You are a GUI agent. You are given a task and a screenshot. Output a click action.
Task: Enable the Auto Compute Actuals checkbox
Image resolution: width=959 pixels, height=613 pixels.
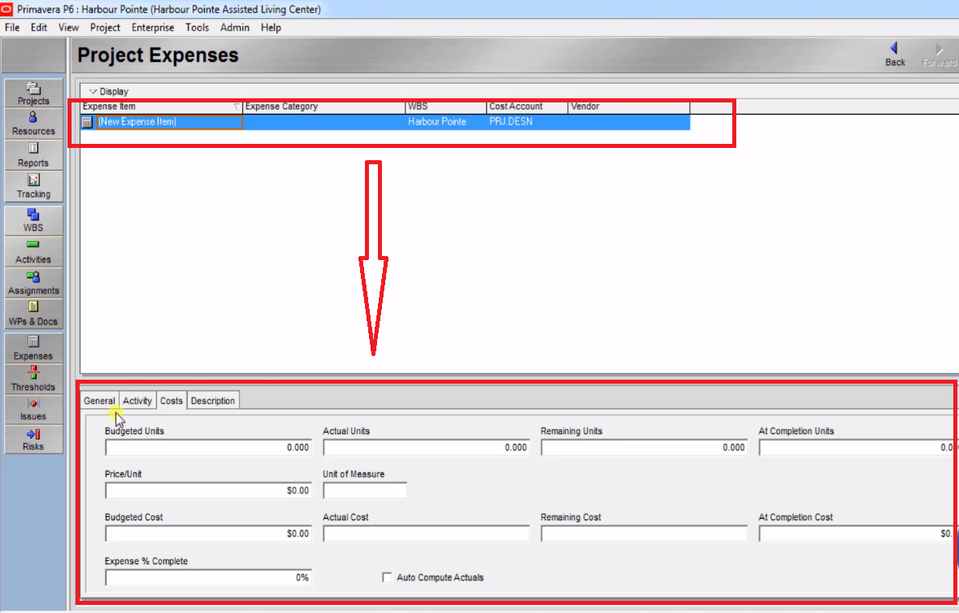coord(387,577)
